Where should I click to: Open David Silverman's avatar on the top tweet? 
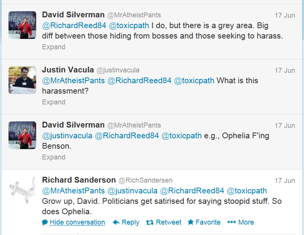(22, 25)
